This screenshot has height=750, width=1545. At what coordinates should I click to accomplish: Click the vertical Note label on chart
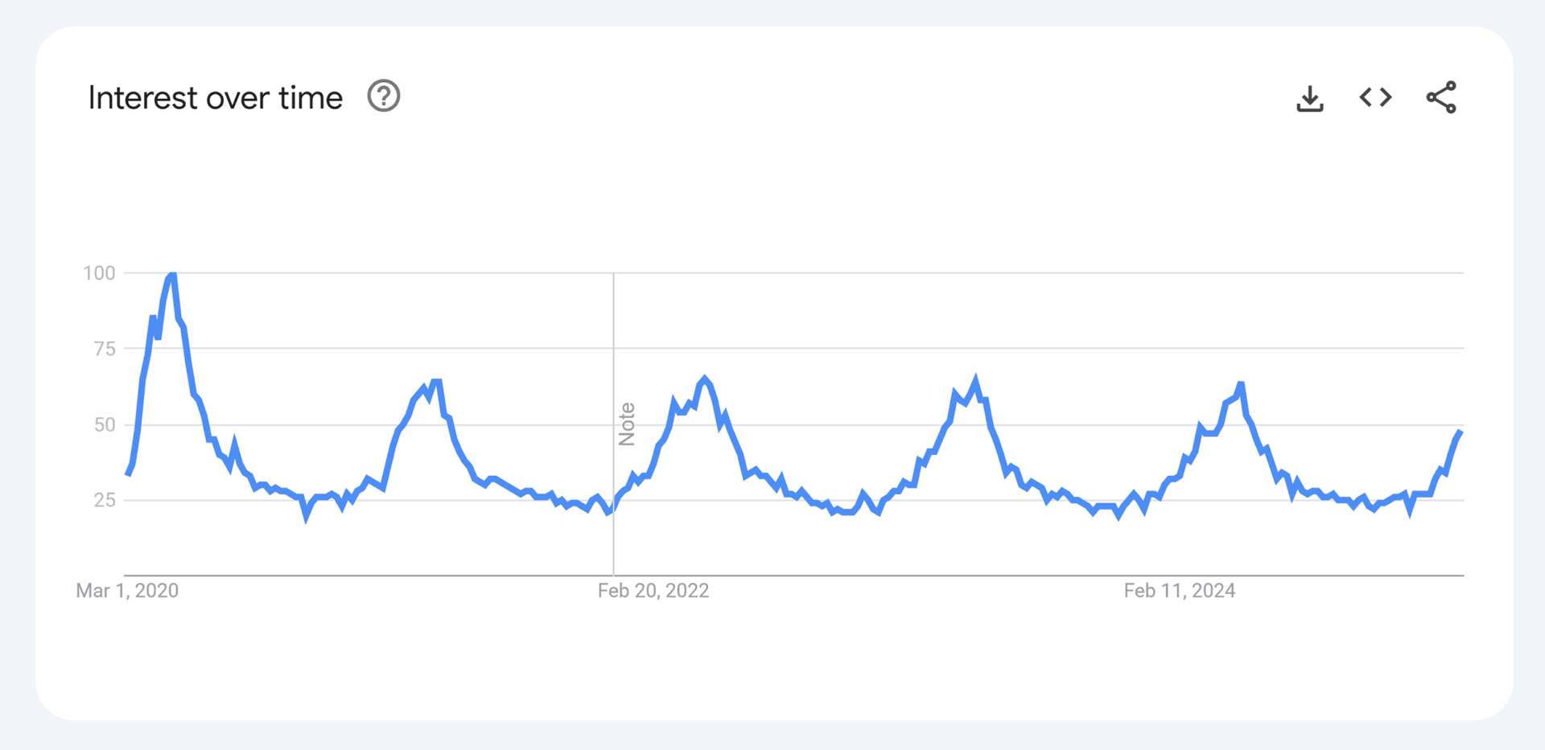coord(627,424)
